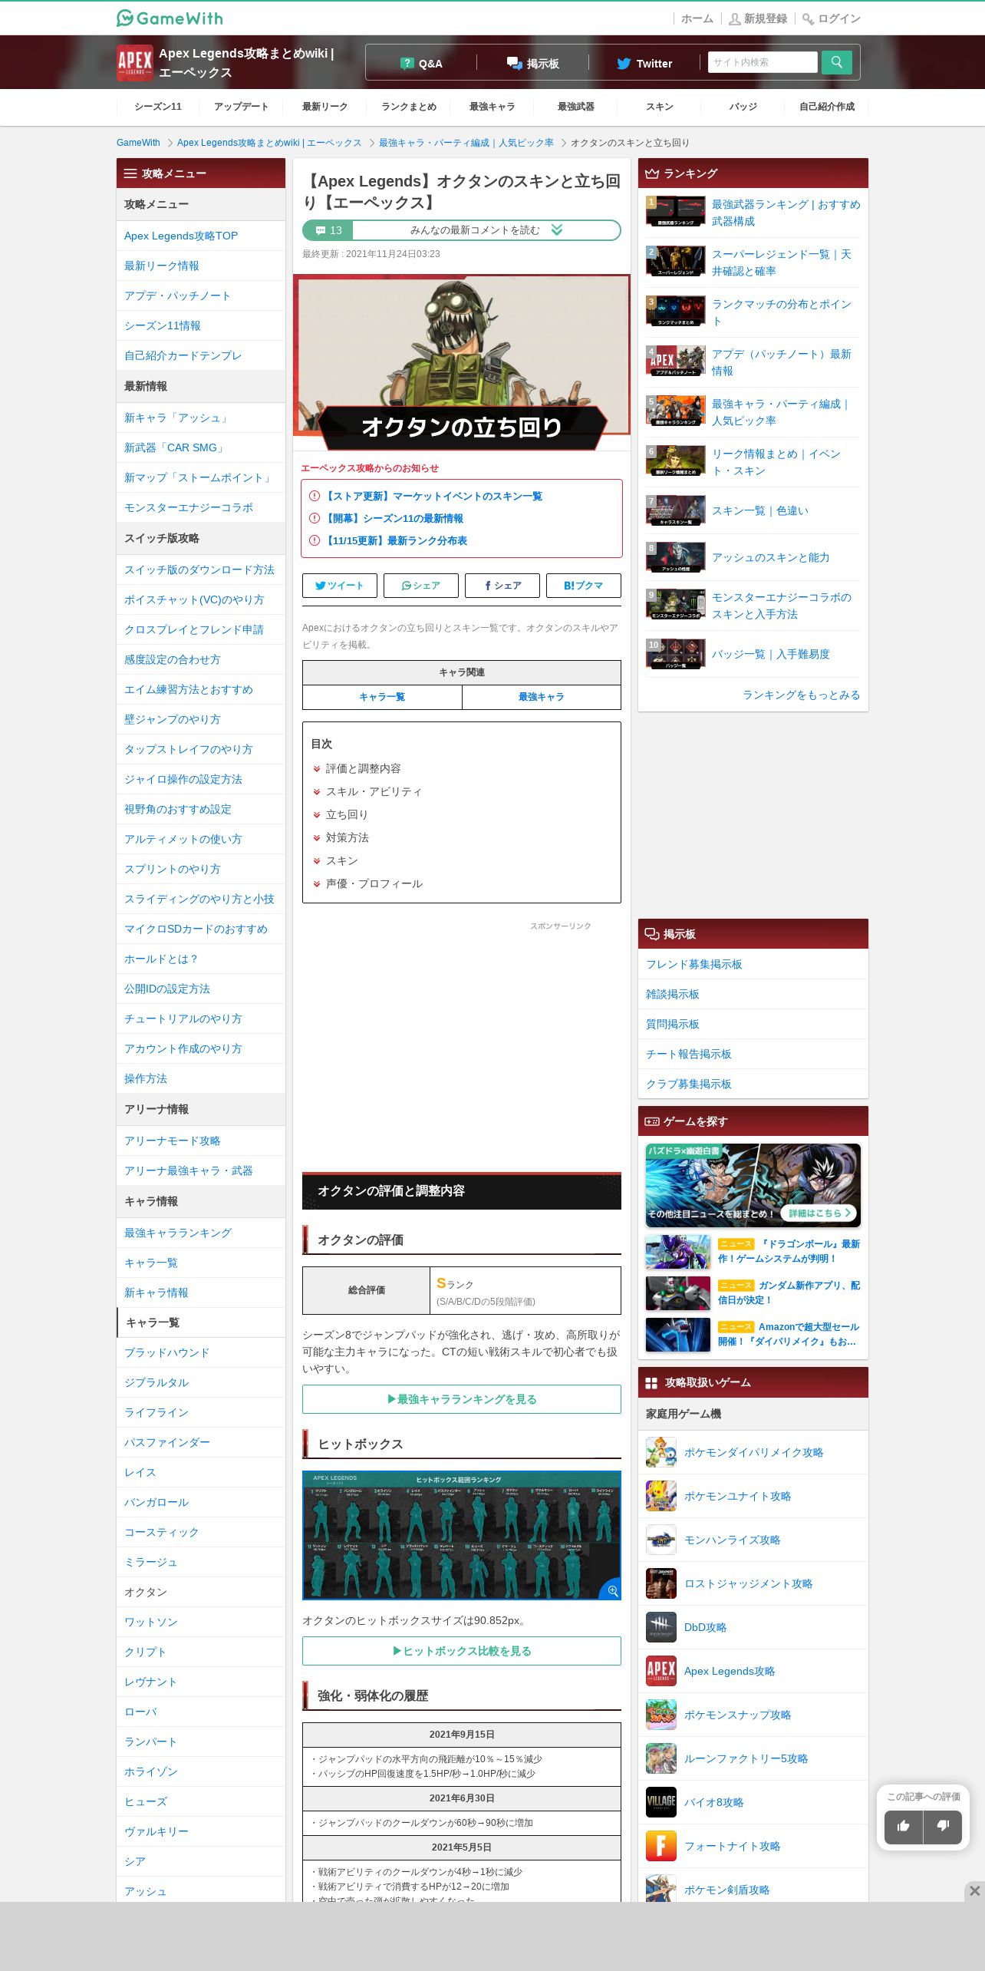Click the DbD攻略 game icon
This screenshot has height=1971, width=985.
661,1627
